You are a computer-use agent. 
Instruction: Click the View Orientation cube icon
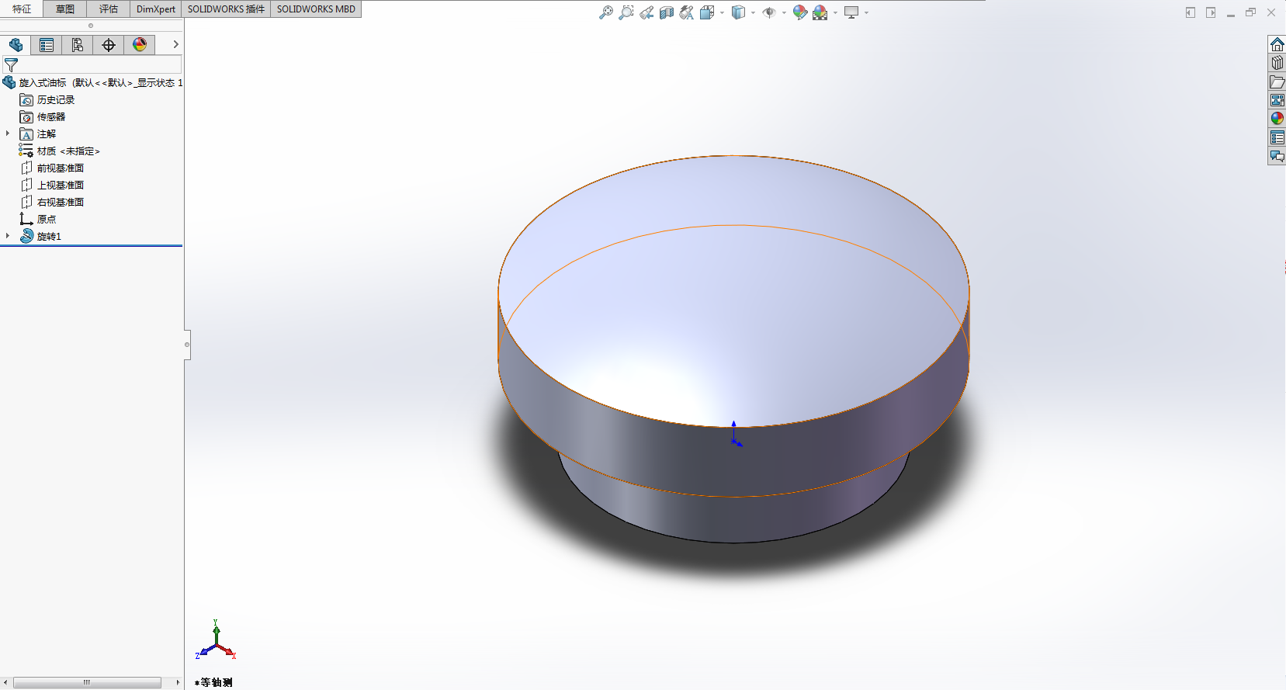[706, 12]
